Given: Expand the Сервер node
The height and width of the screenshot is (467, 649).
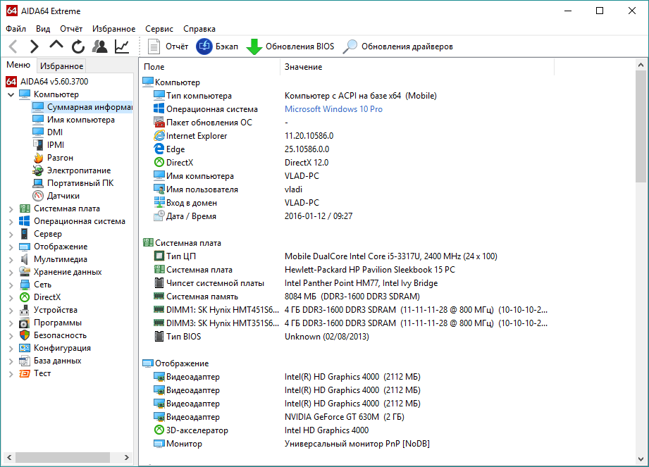Looking at the screenshot, I should (11, 234).
